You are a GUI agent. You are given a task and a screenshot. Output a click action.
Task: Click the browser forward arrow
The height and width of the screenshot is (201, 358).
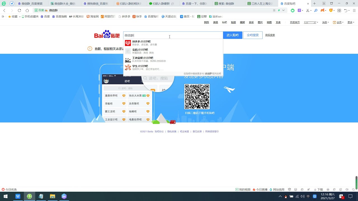coord(12,10)
